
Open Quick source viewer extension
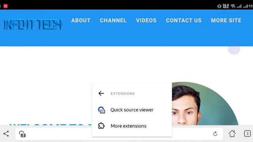pyautogui.click(x=132, y=110)
